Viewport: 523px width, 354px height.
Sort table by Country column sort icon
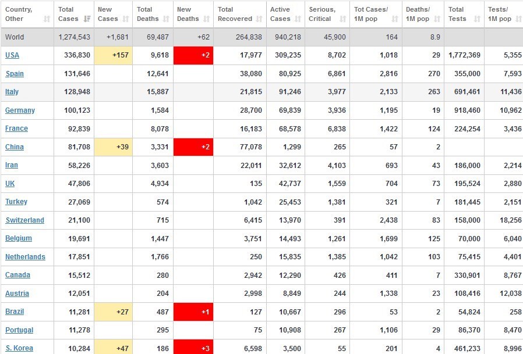tap(47, 19)
